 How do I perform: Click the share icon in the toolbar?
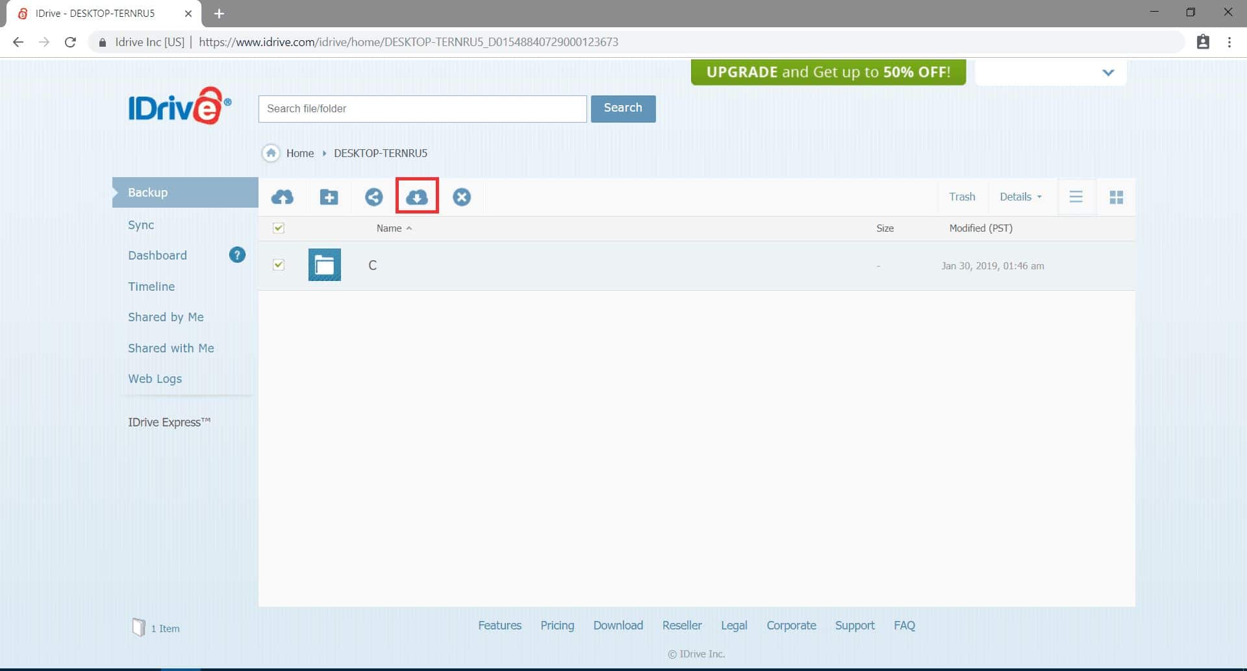point(373,197)
